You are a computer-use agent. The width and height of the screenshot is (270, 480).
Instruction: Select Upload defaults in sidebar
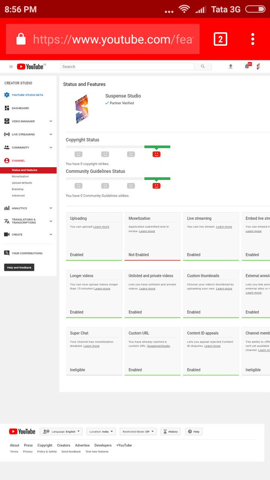pos(22,183)
